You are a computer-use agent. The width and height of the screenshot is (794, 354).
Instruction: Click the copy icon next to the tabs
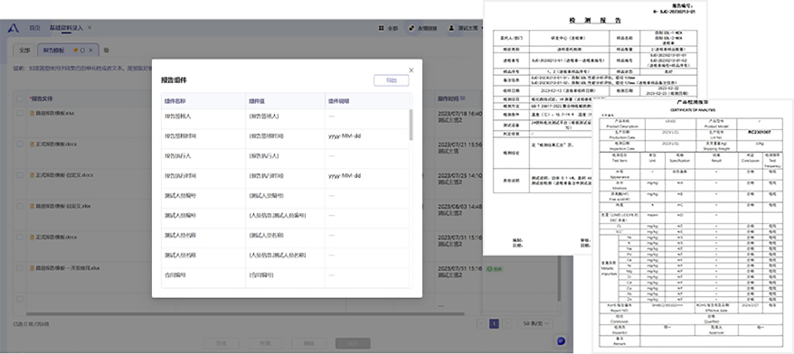point(107,50)
